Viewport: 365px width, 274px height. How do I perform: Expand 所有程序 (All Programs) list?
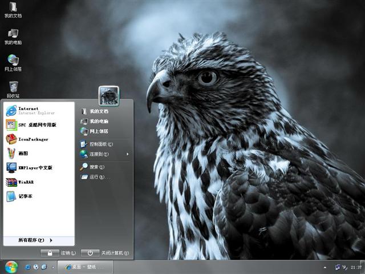click(x=35, y=240)
